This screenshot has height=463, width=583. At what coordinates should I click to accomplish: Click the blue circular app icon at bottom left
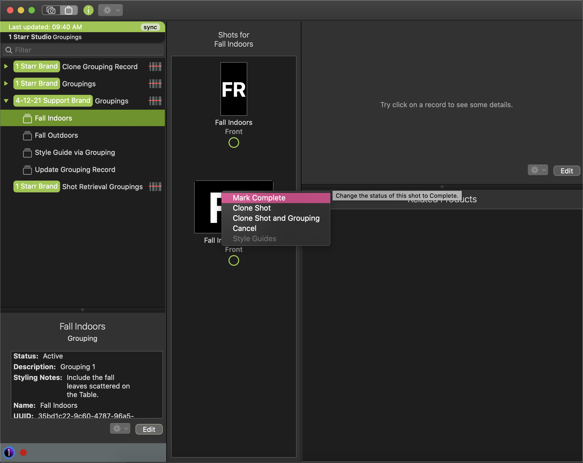[x=9, y=453]
